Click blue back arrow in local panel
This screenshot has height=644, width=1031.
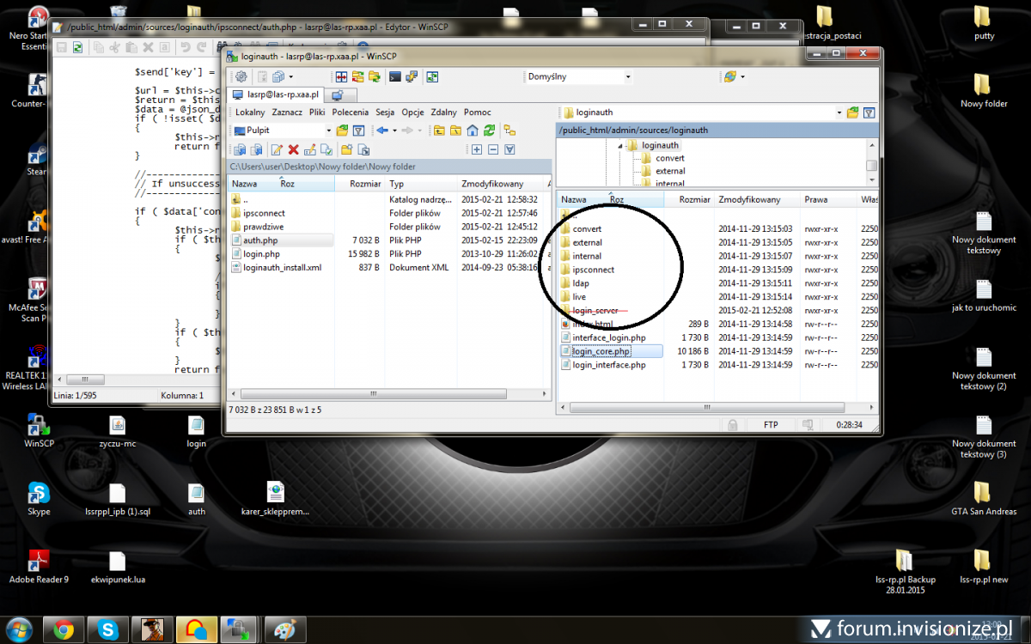pos(382,131)
